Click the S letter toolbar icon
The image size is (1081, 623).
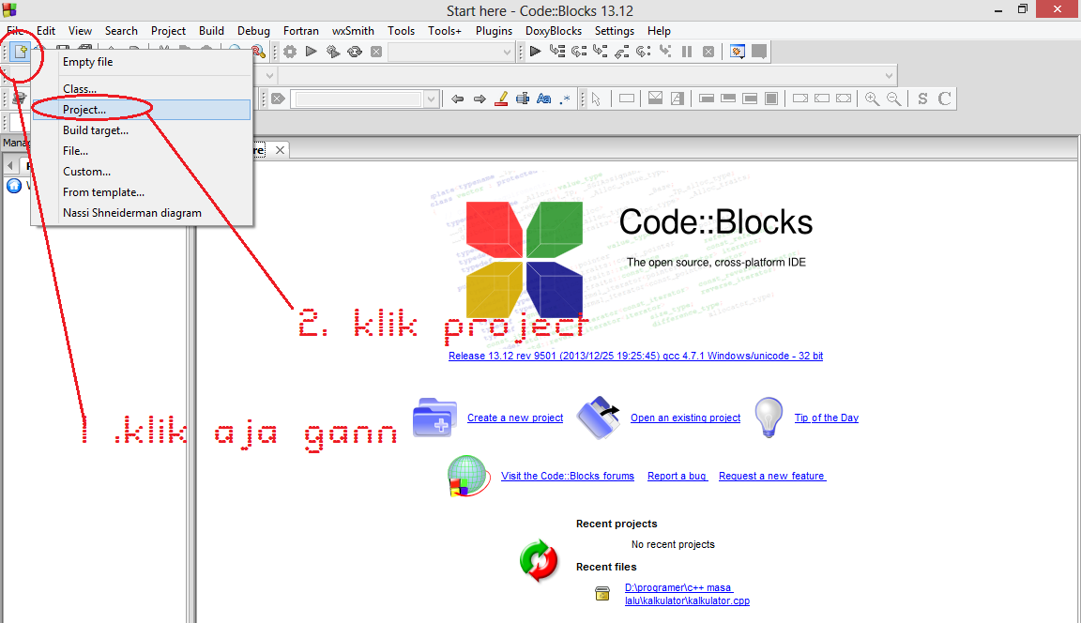[x=922, y=99]
